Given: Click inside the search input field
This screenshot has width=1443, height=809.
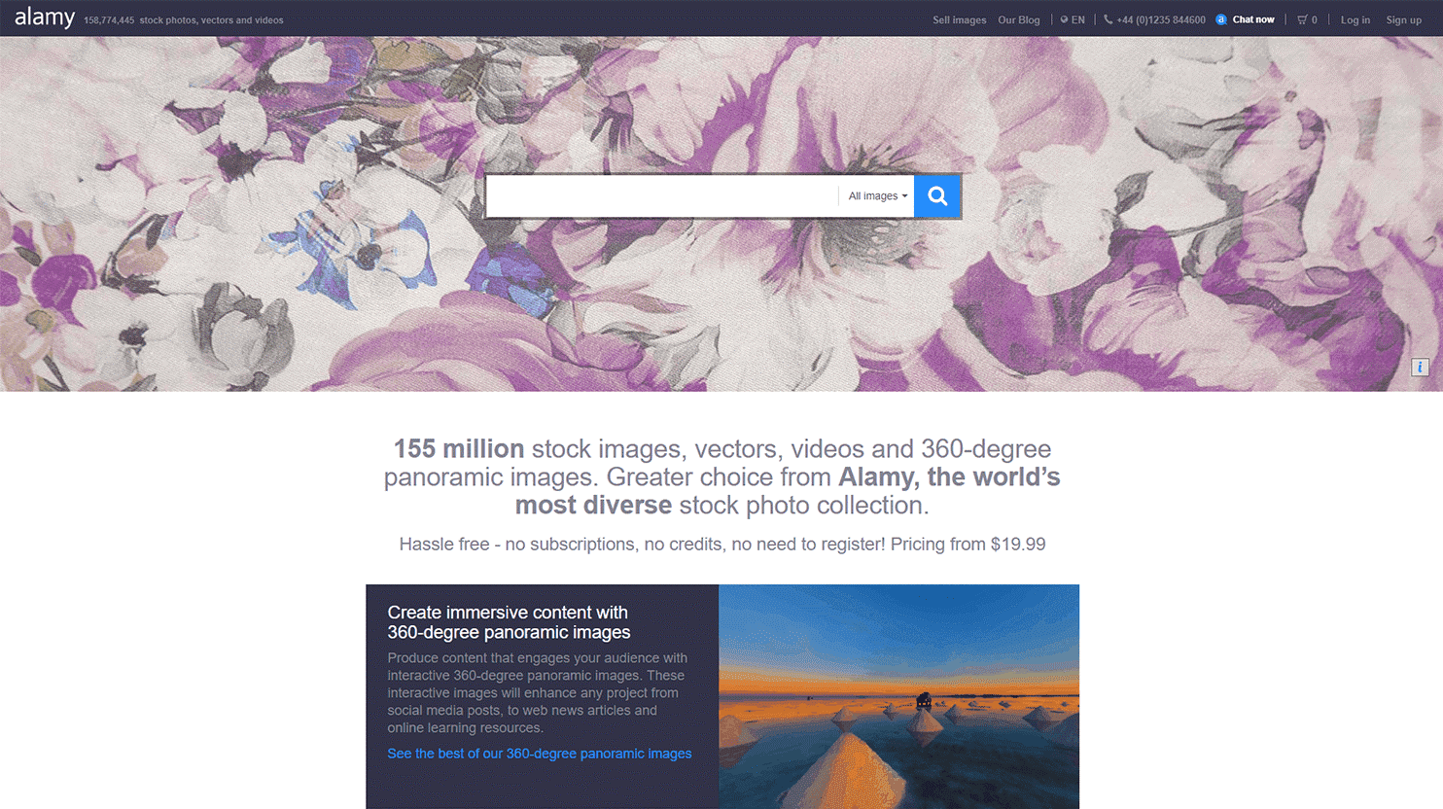Looking at the screenshot, I should pyautogui.click(x=661, y=196).
